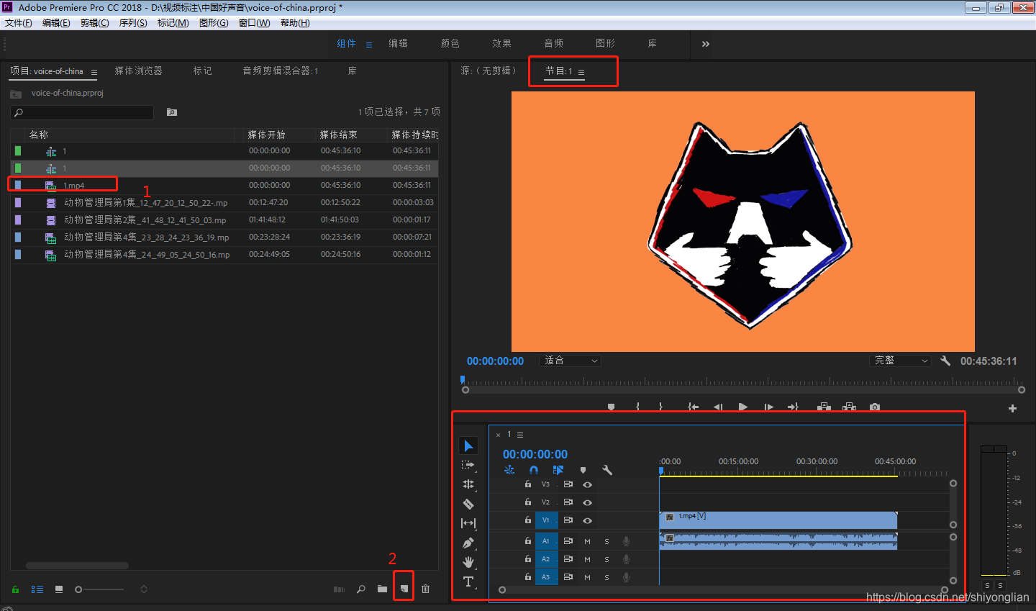Viewport: 1036px width, 611px height.
Task: Toggle V3 track output eye
Action: coord(587,485)
